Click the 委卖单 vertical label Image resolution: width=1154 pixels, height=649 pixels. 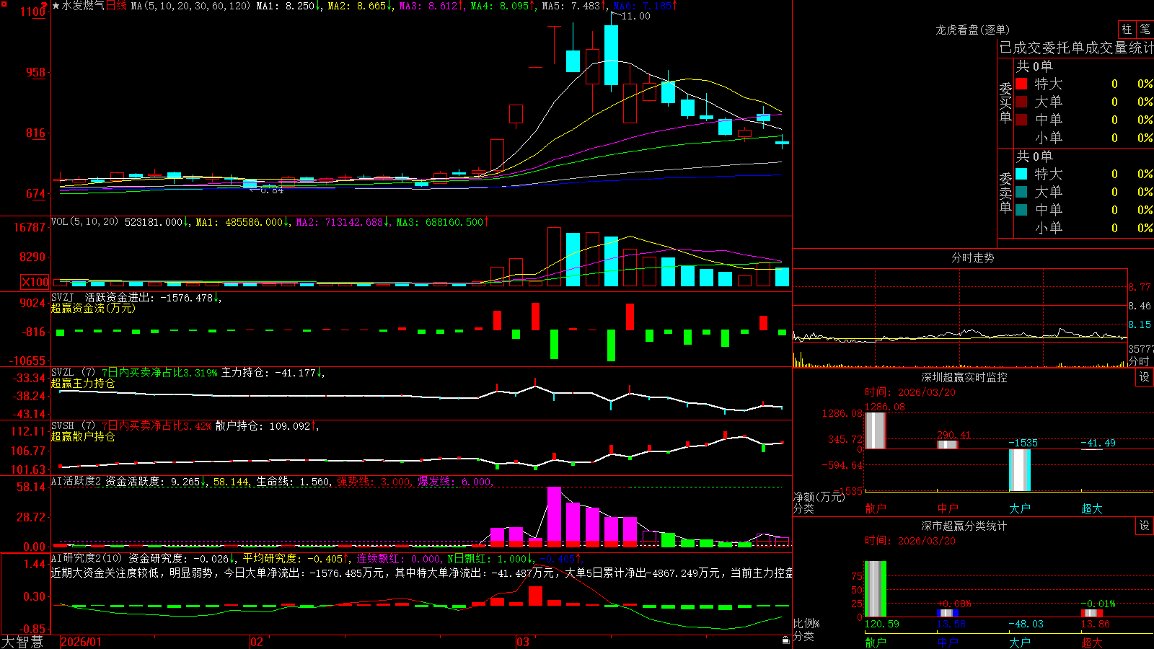click(1005, 193)
